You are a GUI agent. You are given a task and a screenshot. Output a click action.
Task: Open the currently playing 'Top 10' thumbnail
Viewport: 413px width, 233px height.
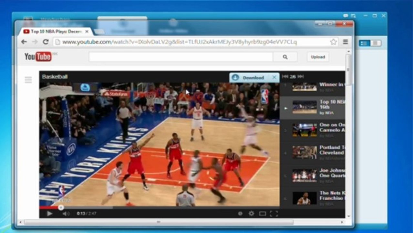coord(305,107)
